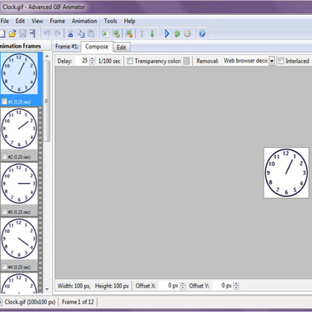Select frame #3 clock thumbnail

(x=19, y=183)
